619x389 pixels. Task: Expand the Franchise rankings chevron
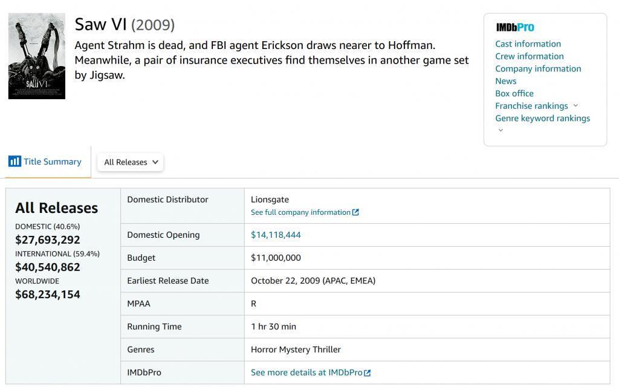[x=575, y=106]
